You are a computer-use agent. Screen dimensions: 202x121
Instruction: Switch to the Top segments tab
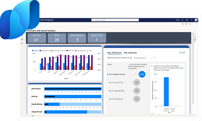tap(130, 53)
